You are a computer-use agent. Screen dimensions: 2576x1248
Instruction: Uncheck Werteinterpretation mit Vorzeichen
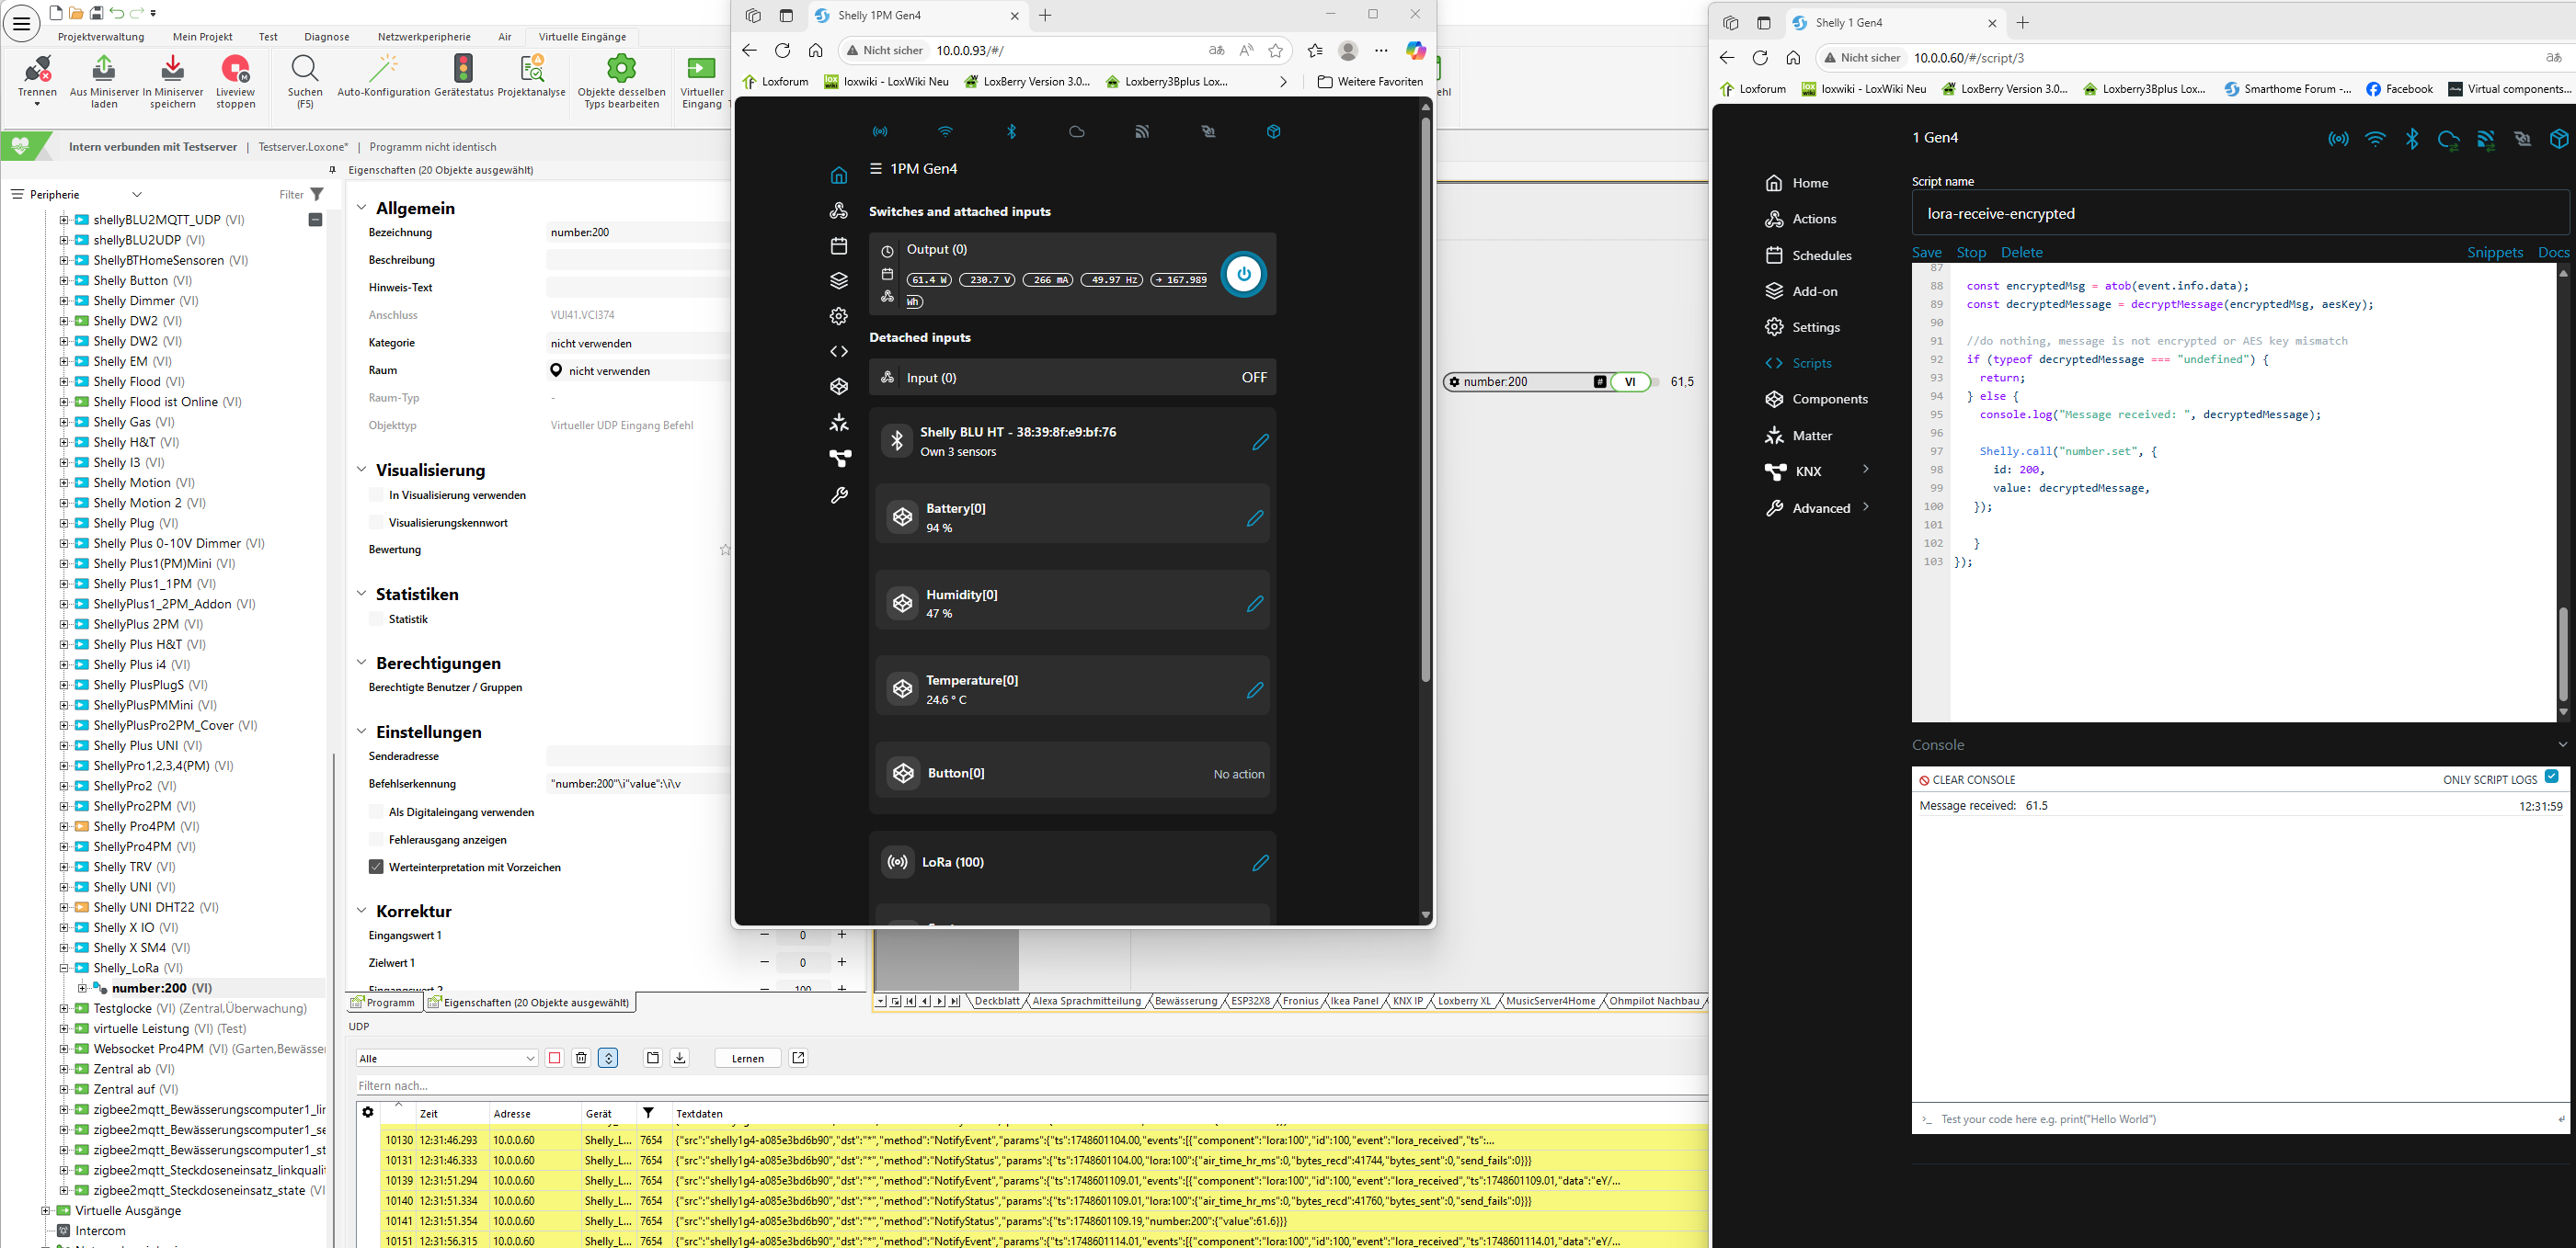pyautogui.click(x=376, y=868)
